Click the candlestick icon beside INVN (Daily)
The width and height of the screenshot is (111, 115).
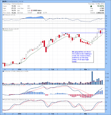(x=3, y=29)
